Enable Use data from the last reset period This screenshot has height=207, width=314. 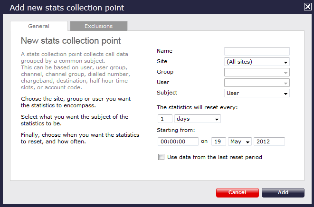[x=162, y=157]
